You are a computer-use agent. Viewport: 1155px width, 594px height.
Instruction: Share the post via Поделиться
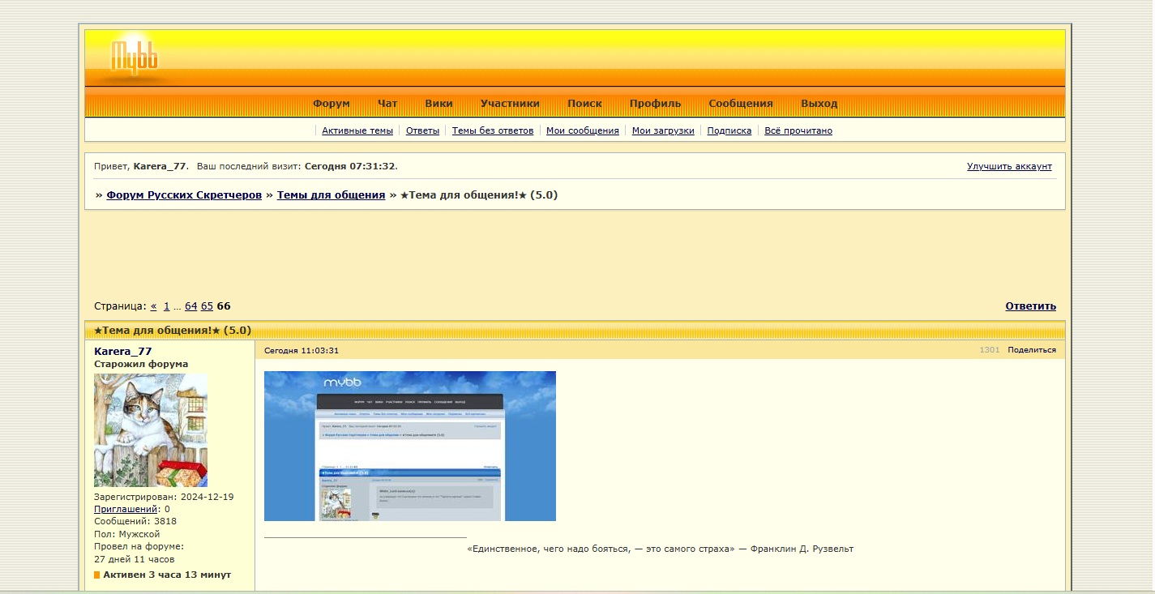[x=1031, y=350]
